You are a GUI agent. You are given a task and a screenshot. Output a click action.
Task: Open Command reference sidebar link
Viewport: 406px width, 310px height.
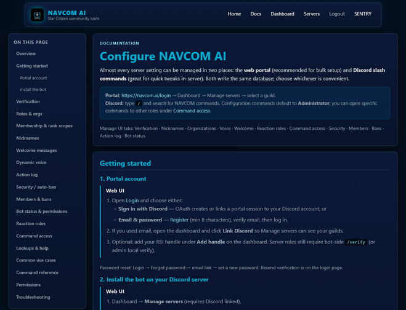[37, 272]
